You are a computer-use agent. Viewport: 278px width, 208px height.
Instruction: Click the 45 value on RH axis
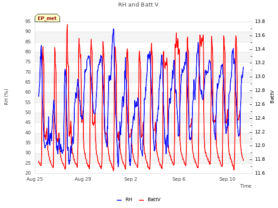[x=28, y=123]
